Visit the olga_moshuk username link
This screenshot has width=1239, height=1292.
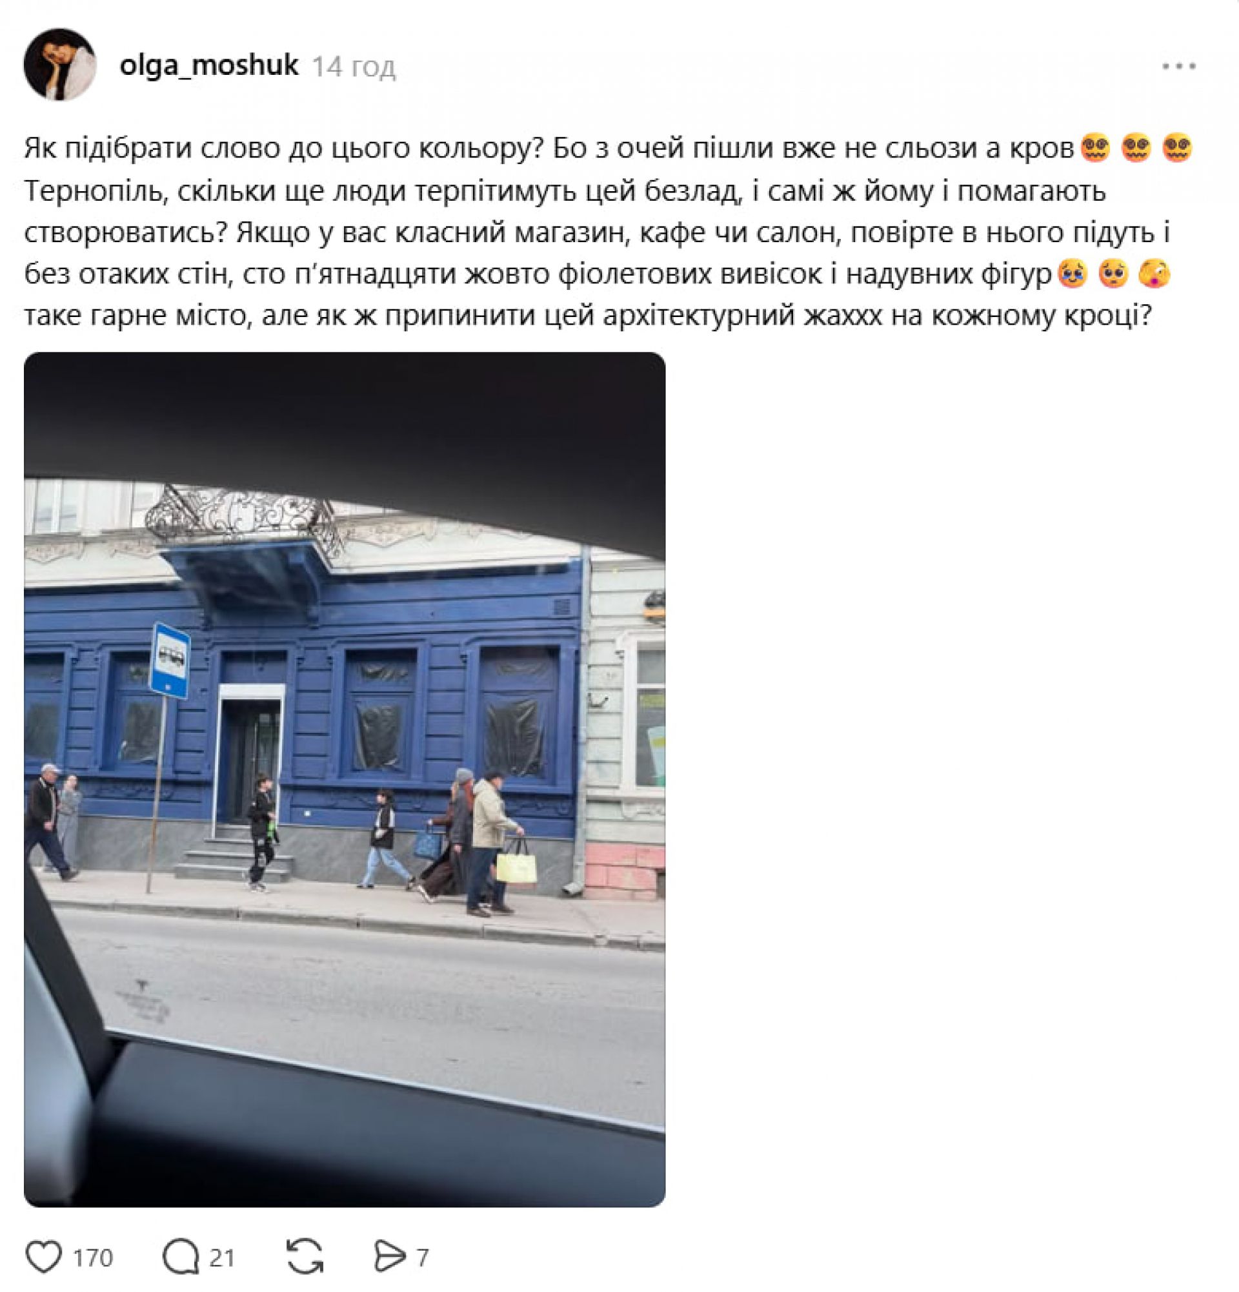[209, 65]
